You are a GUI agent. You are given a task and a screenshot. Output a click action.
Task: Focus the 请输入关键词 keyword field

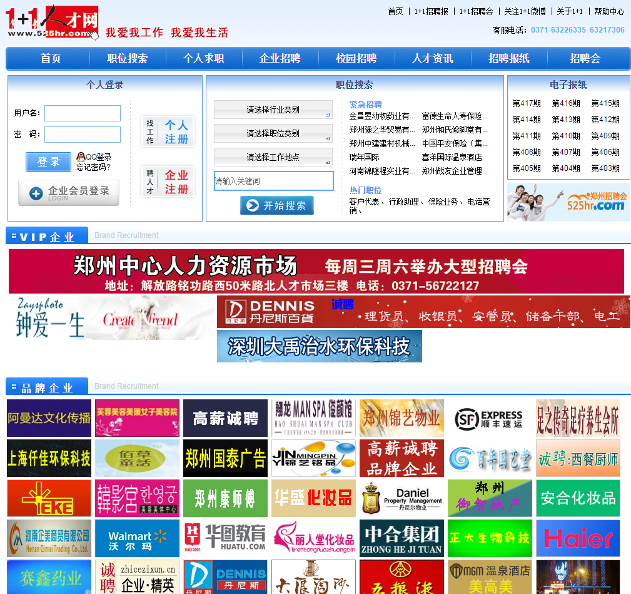click(274, 181)
